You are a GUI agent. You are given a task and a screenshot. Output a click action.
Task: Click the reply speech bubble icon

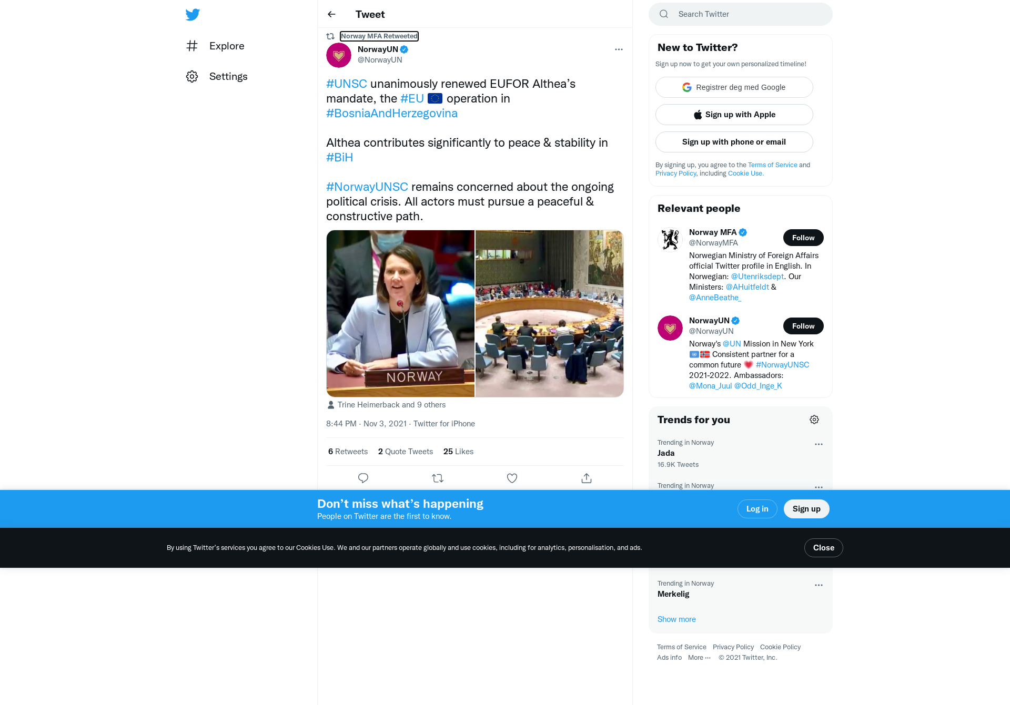pos(363,478)
